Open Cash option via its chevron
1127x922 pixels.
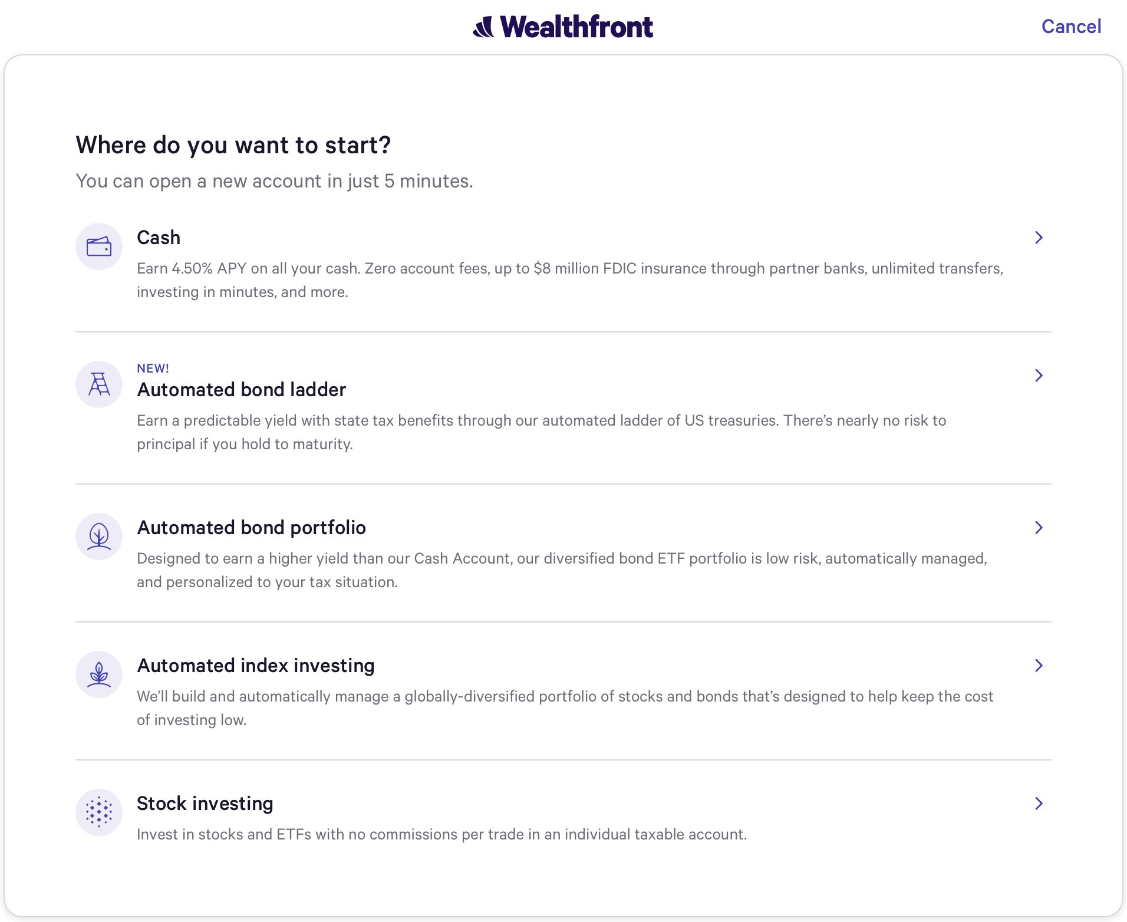[x=1039, y=238]
